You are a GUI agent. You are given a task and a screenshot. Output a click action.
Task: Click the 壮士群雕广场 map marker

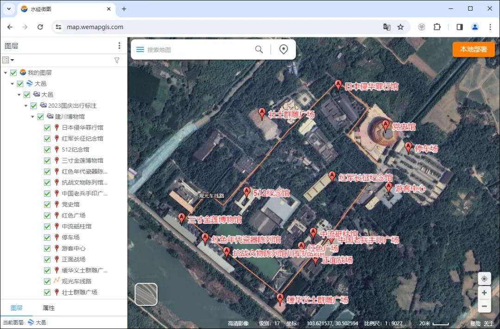[262, 113]
